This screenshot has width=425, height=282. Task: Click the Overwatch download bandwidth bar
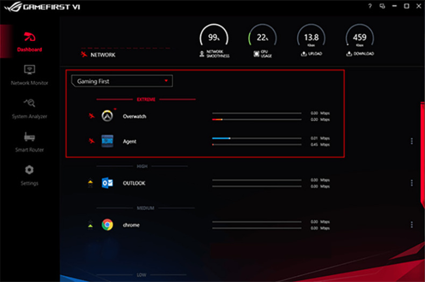(257, 119)
